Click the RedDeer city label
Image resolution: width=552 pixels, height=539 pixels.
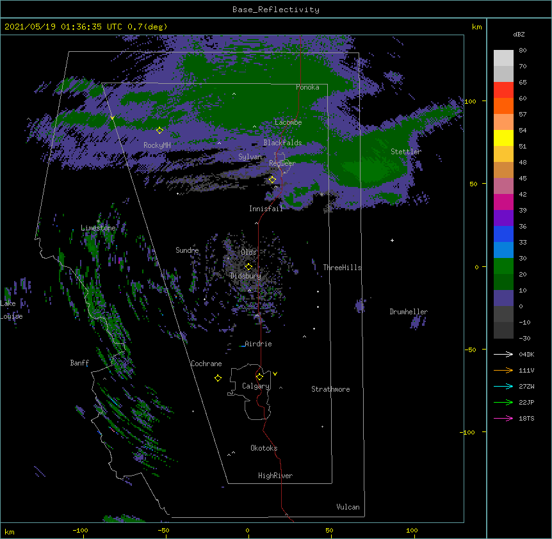(x=282, y=163)
